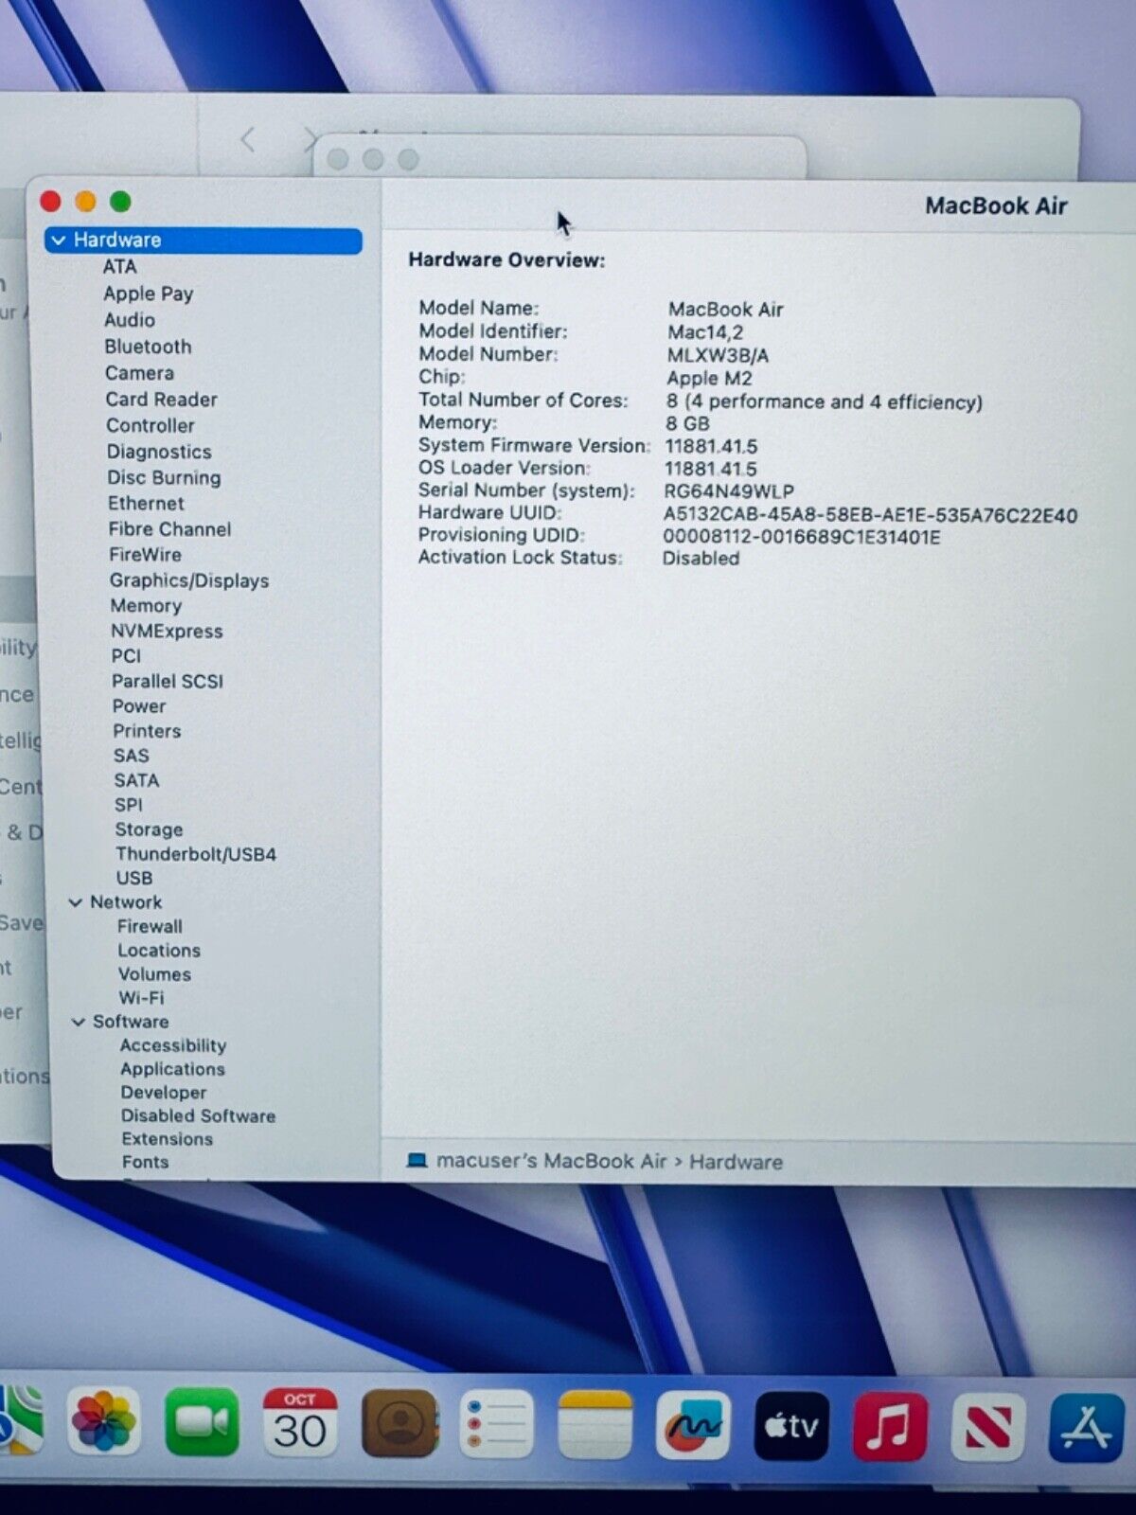
Task: Select the Network category label
Action: tap(126, 903)
